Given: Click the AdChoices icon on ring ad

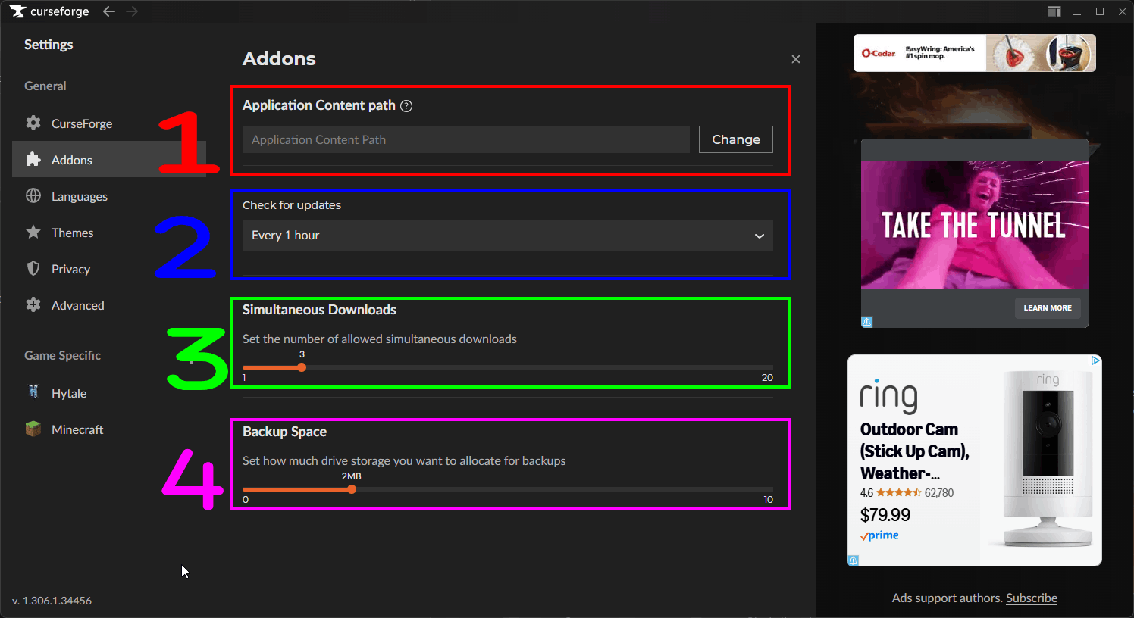Looking at the screenshot, I should 1095,360.
